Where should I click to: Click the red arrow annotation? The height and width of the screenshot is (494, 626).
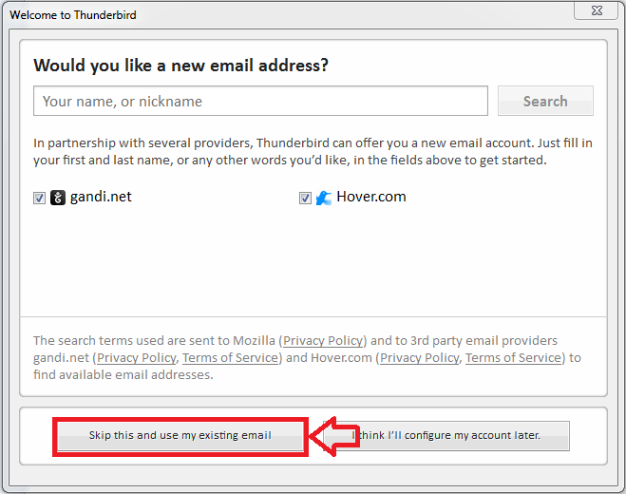334,436
